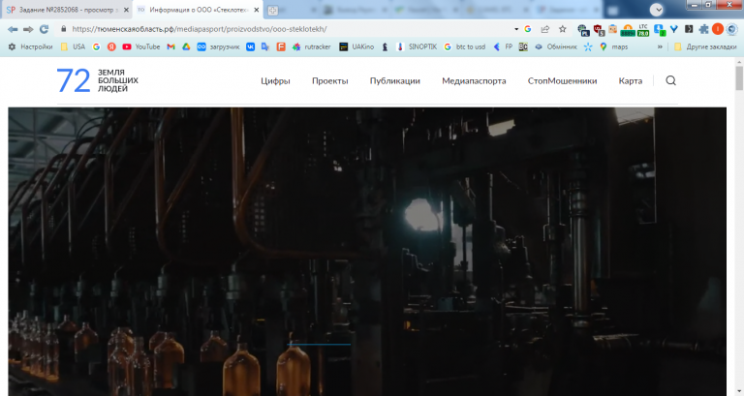Open the FP bookmark
744x396 pixels.
[504, 46]
